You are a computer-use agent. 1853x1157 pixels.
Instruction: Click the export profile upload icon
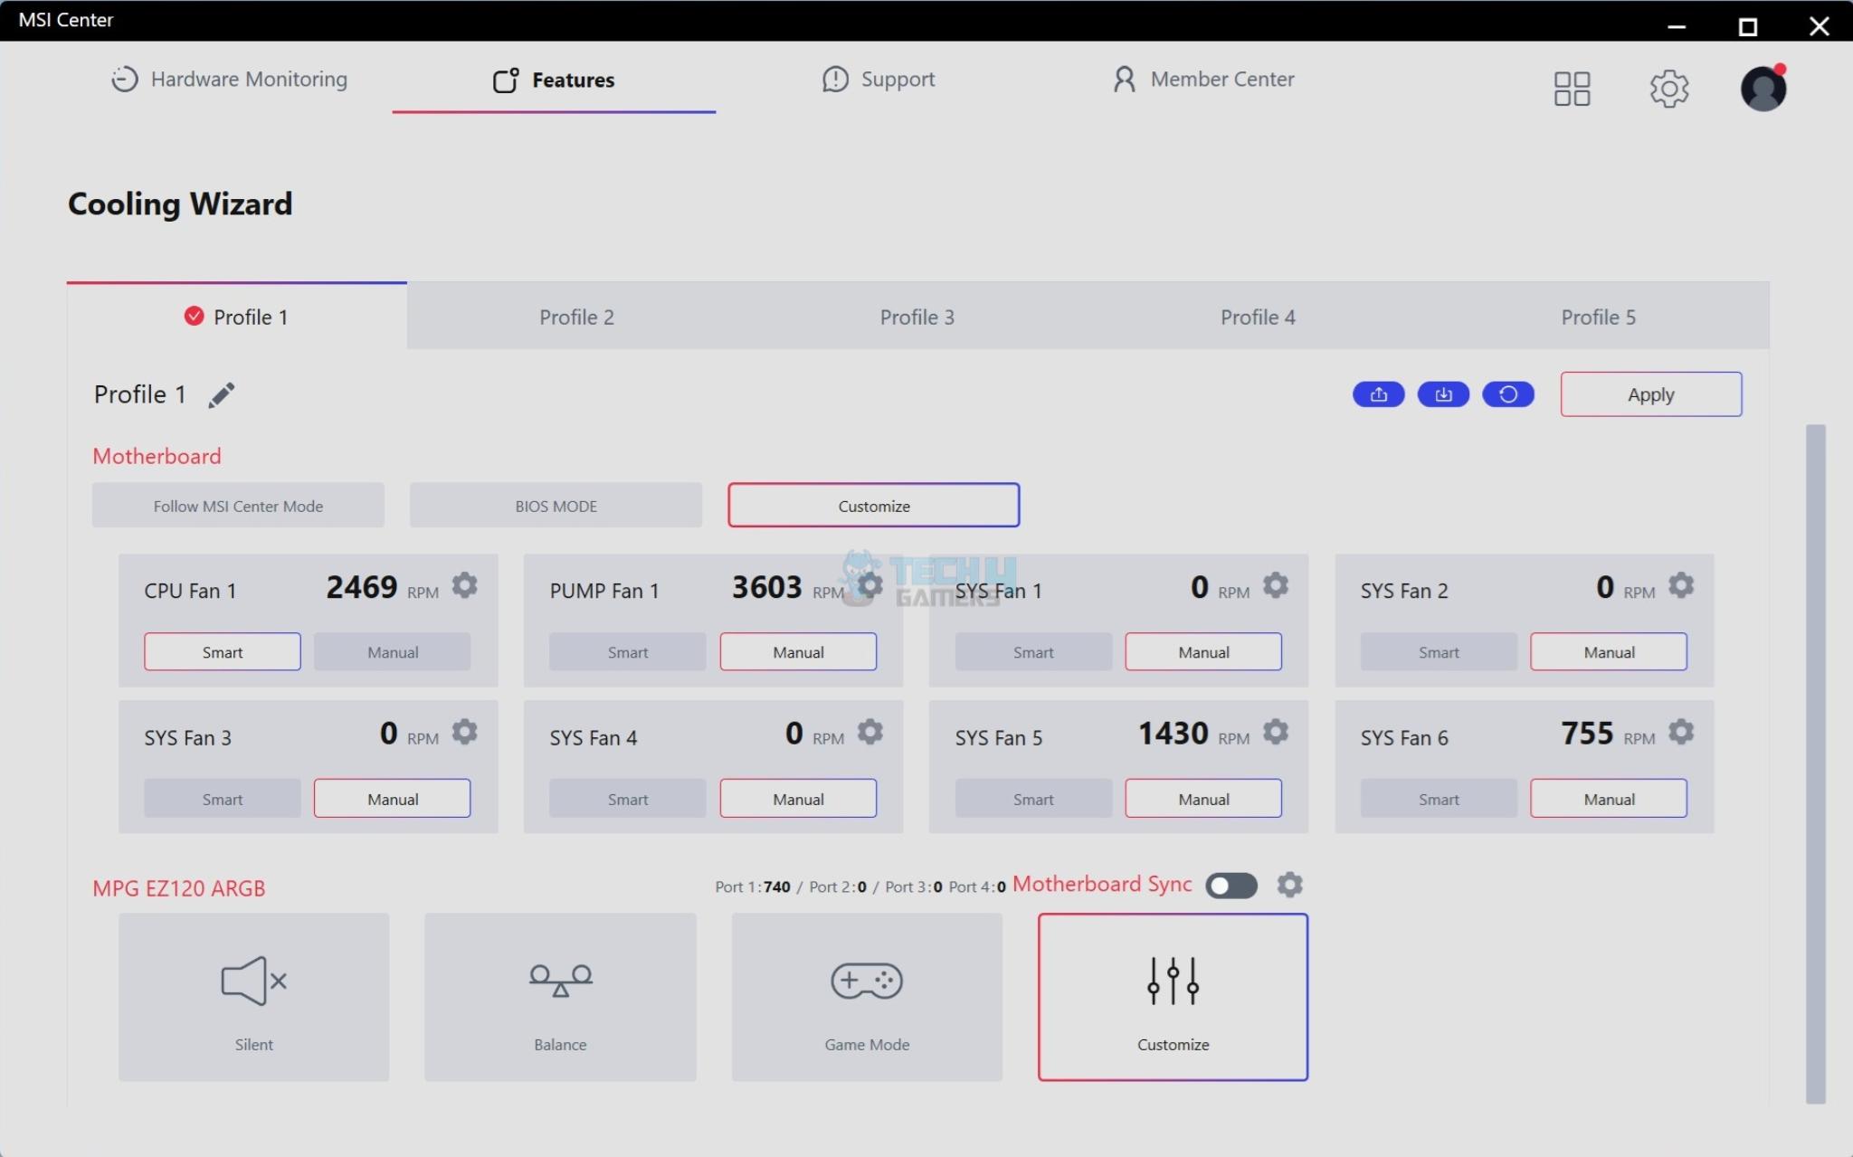[x=1378, y=394]
